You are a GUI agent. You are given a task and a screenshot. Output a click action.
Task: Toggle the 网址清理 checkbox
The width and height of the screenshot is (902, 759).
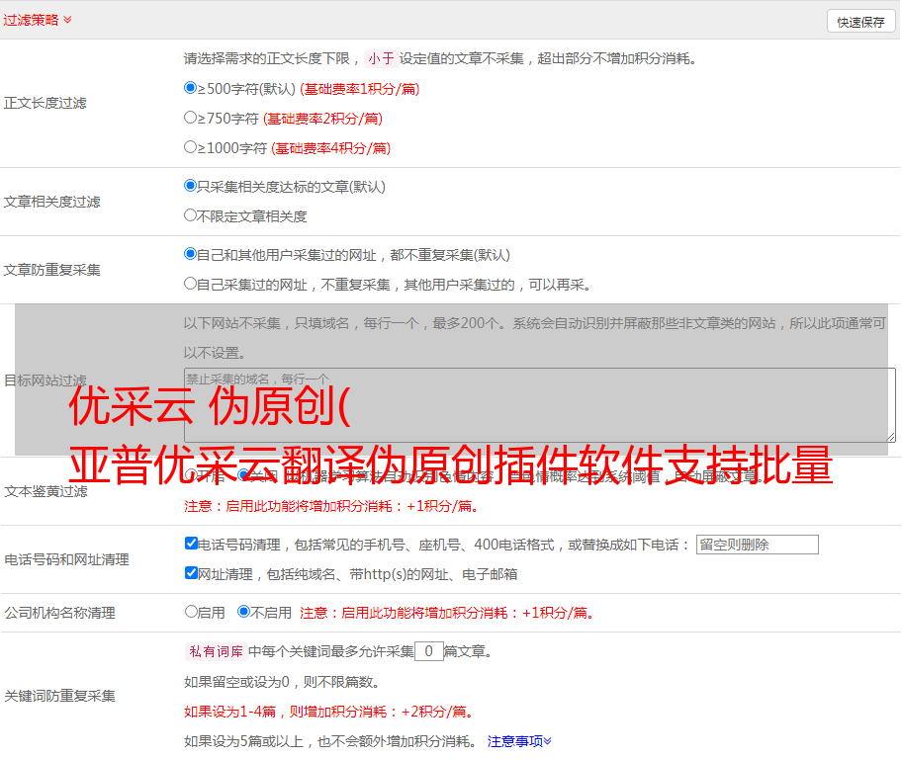[192, 572]
